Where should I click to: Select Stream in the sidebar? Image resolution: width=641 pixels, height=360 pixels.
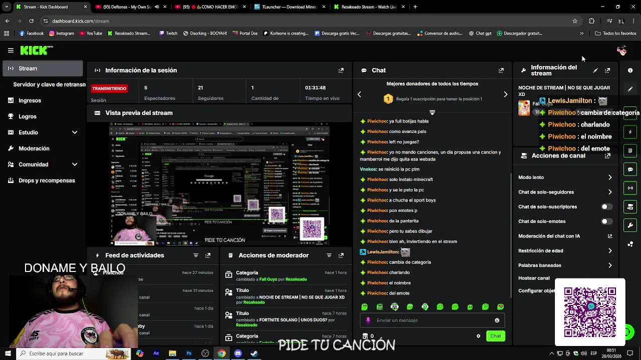(x=43, y=68)
